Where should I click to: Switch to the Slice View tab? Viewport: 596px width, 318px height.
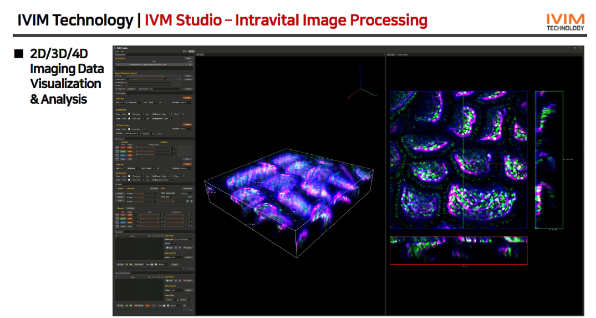click(390, 55)
